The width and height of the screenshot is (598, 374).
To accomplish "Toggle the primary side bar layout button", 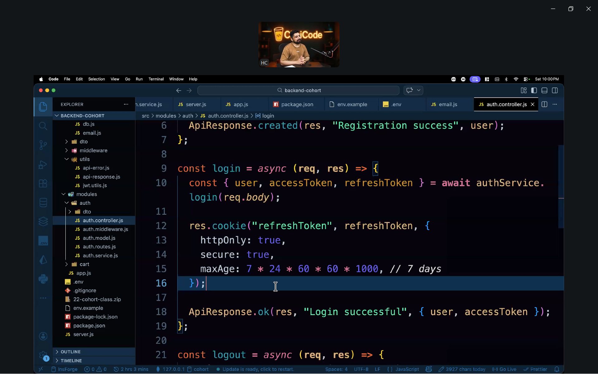I will 534,90.
